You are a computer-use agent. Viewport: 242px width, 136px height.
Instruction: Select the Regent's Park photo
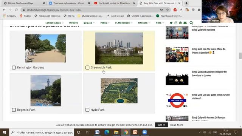[45, 91]
